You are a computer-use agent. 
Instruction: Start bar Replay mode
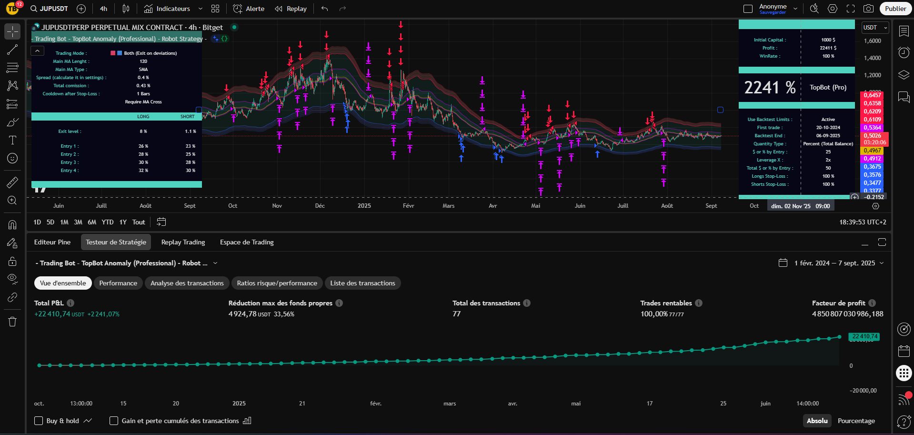[291, 9]
